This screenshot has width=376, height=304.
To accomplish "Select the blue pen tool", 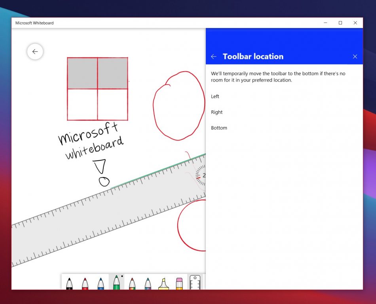I will coord(101,283).
